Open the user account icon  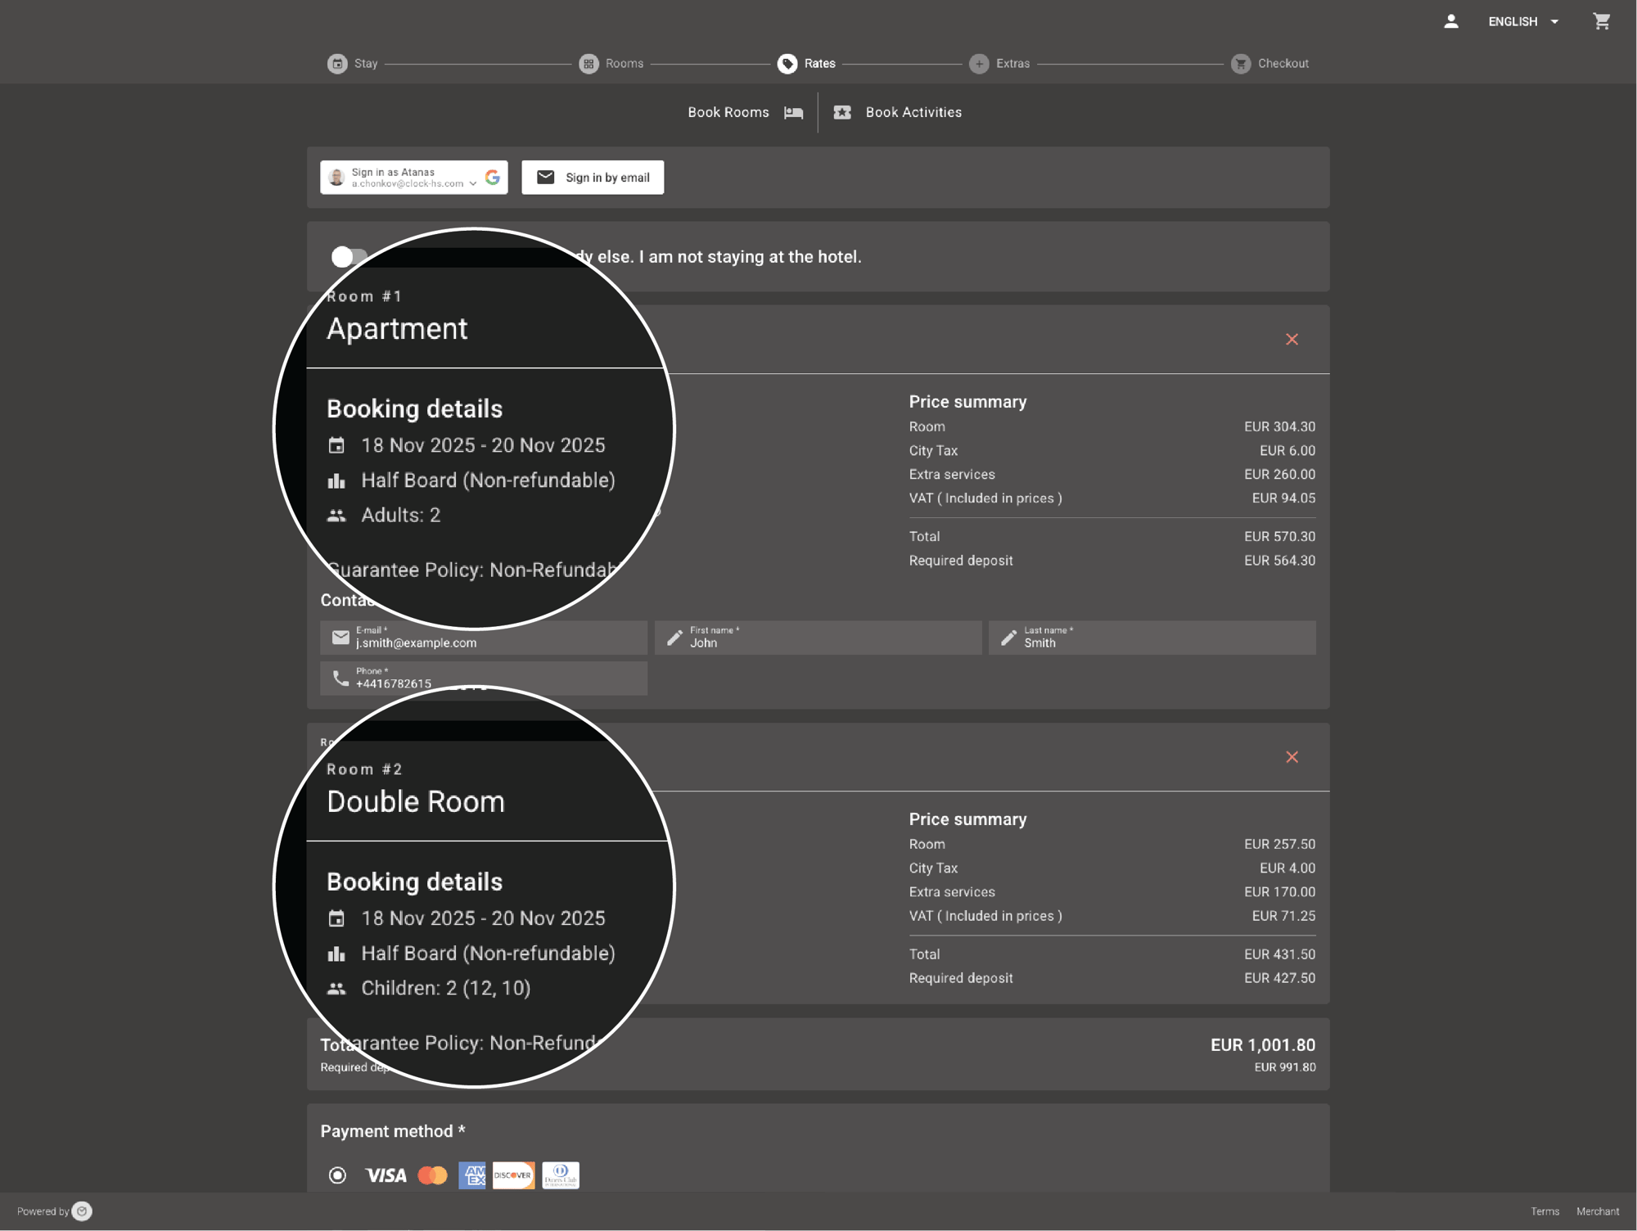tap(1451, 21)
